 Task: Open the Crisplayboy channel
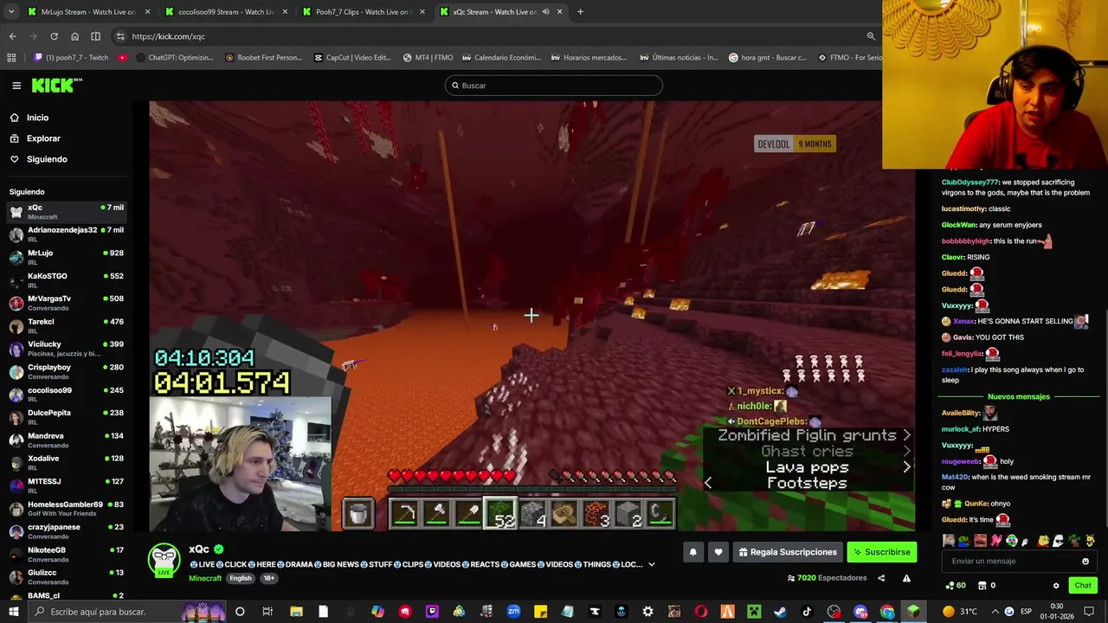[x=66, y=371]
